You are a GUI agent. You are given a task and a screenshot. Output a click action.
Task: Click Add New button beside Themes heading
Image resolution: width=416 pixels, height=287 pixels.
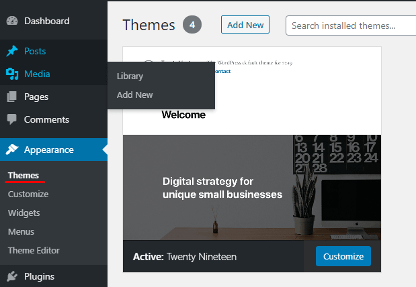(245, 25)
